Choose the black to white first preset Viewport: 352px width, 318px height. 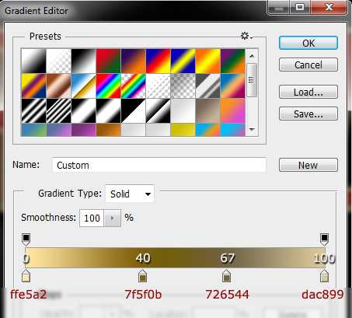click(x=33, y=61)
